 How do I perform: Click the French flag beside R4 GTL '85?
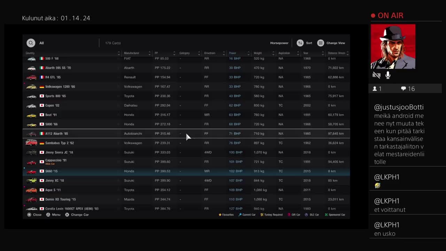coord(42,77)
